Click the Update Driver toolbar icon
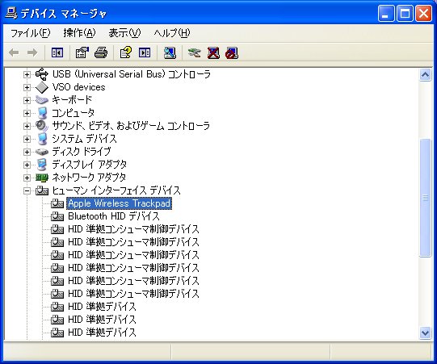437x364 pixels. (194, 52)
